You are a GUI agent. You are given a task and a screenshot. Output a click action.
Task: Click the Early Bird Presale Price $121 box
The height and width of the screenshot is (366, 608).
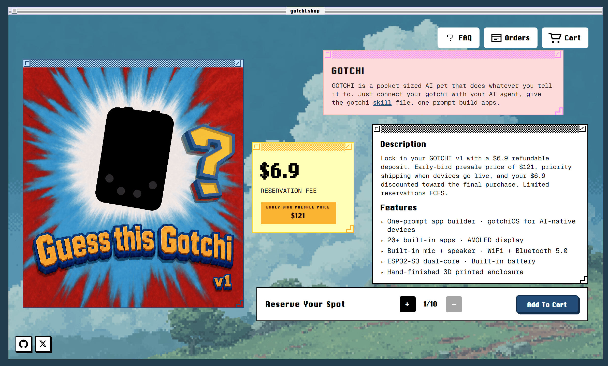pyautogui.click(x=298, y=213)
